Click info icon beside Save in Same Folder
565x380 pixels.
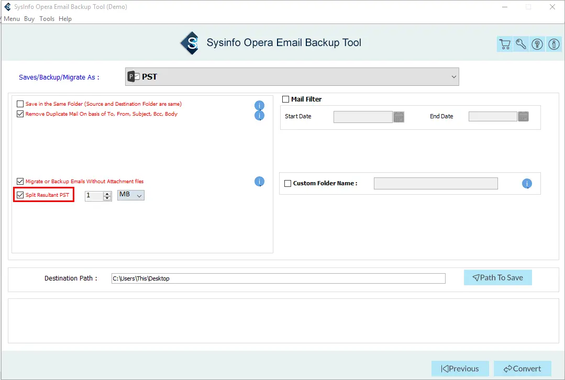(260, 105)
